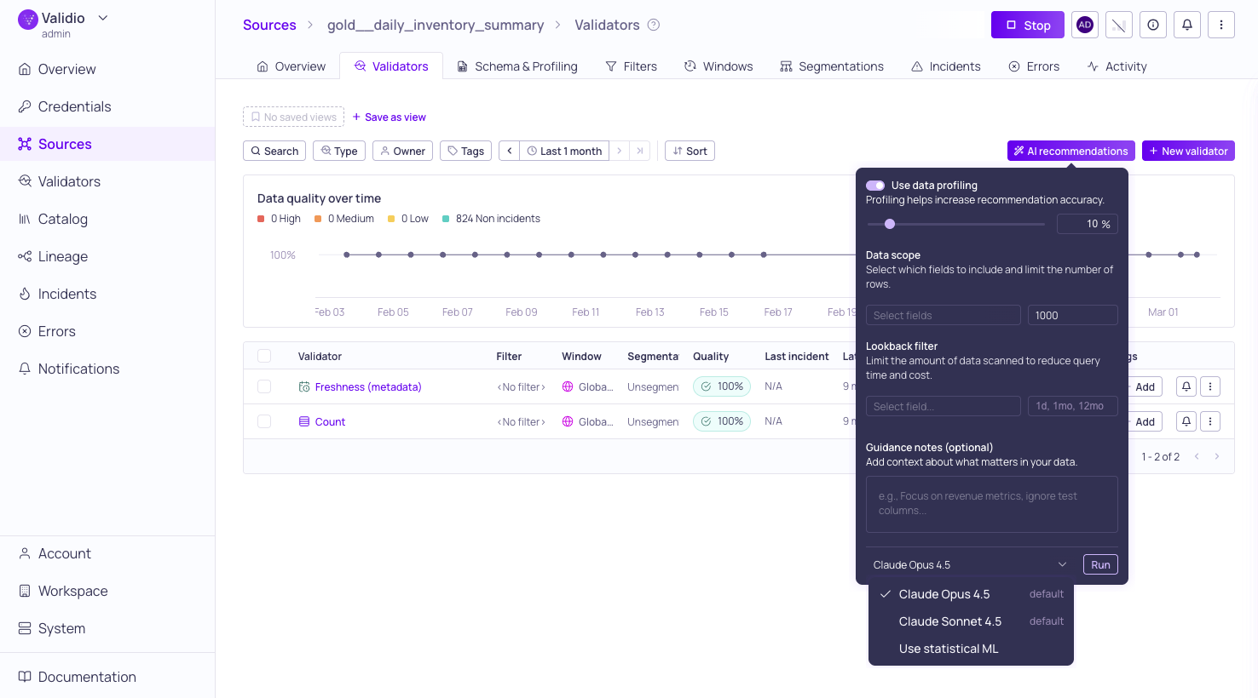This screenshot has height=698, width=1258.
Task: Open more options for Count row
Action: click(x=1210, y=421)
